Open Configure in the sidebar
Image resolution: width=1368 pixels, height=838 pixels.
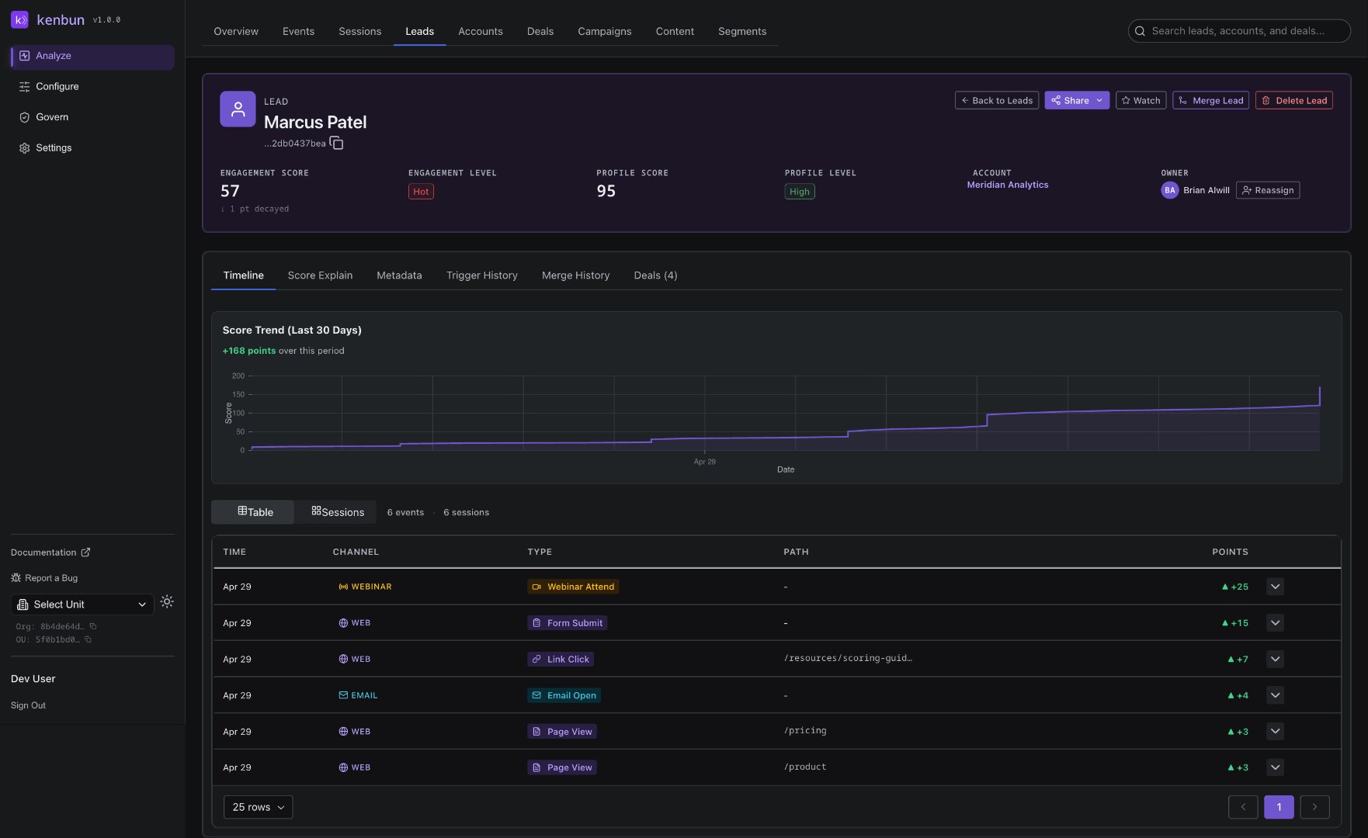[92, 86]
